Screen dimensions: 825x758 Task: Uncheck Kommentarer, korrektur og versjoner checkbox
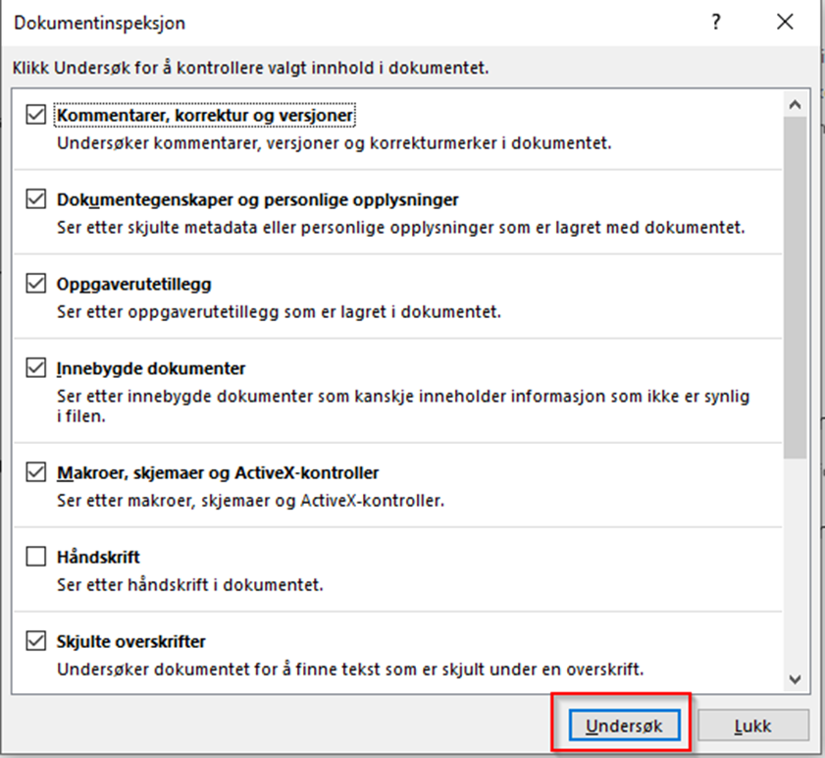coord(36,116)
